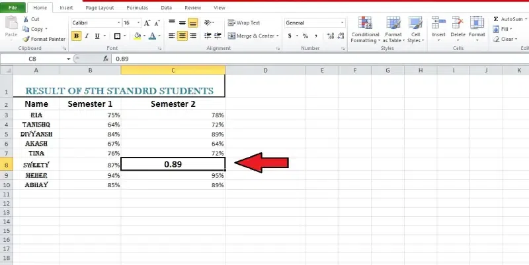
Task: Align text left in the cell
Action: [x=172, y=36]
